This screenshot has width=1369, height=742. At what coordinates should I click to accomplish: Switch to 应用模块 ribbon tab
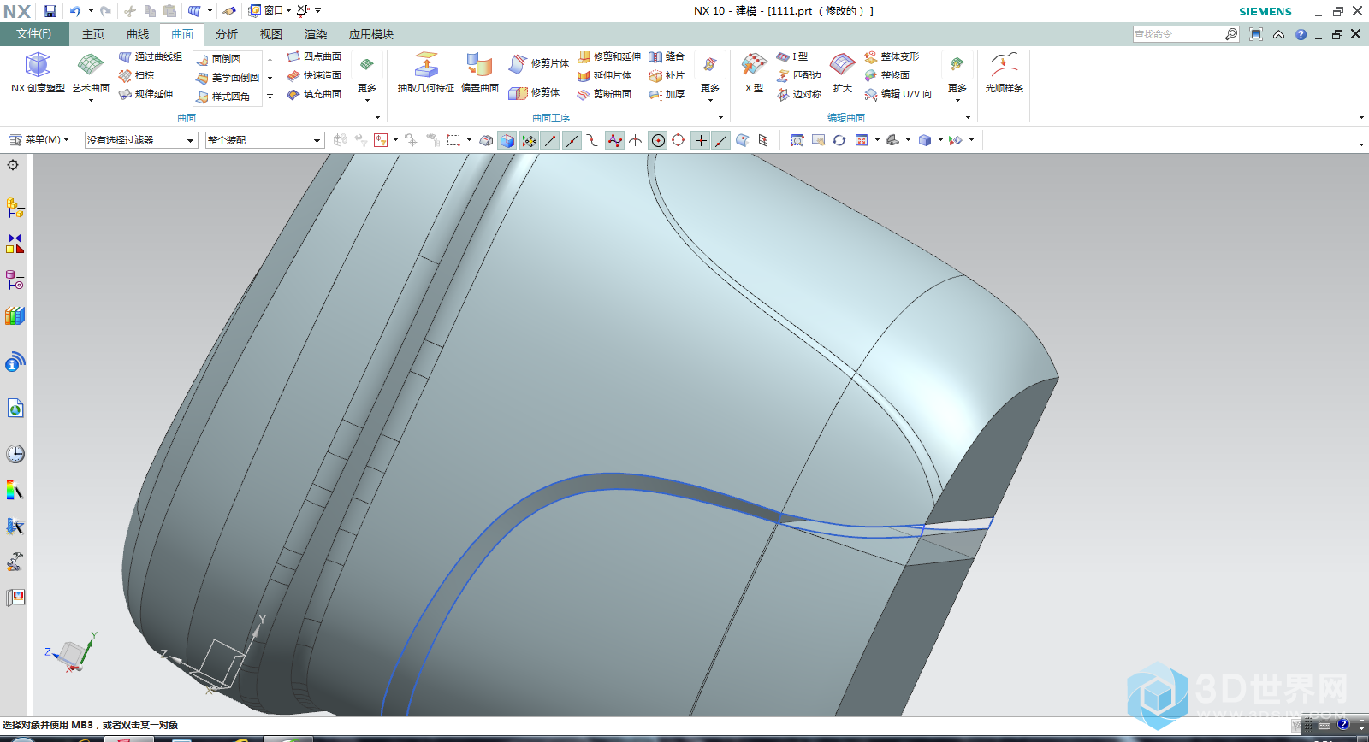371,34
